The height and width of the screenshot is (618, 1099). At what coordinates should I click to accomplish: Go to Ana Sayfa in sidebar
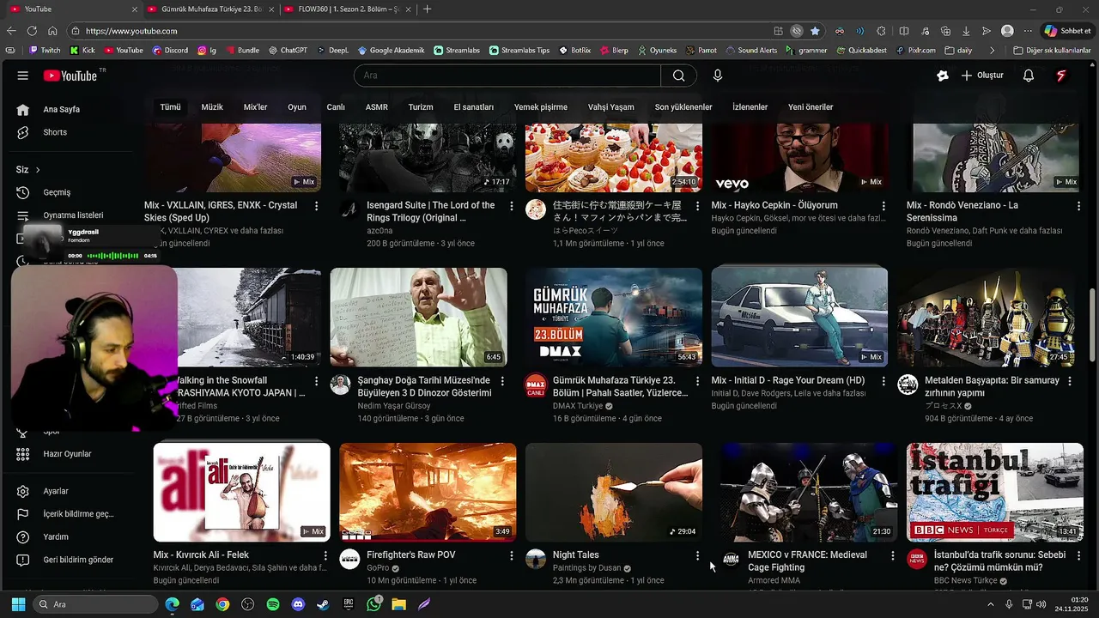point(60,110)
